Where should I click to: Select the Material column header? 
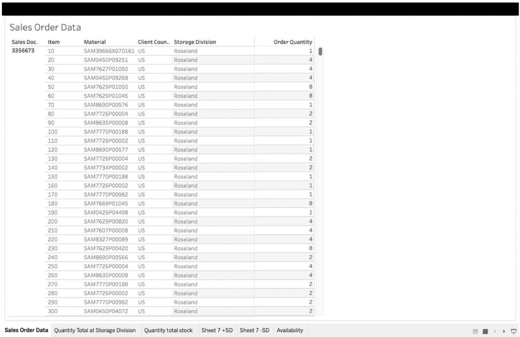coord(95,42)
